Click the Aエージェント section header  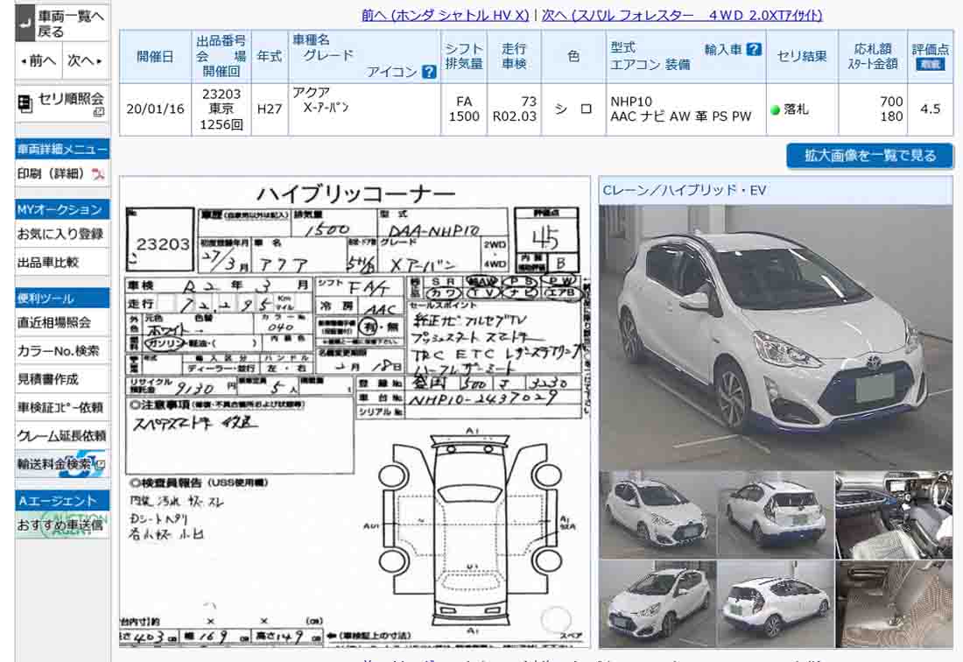click(62, 501)
